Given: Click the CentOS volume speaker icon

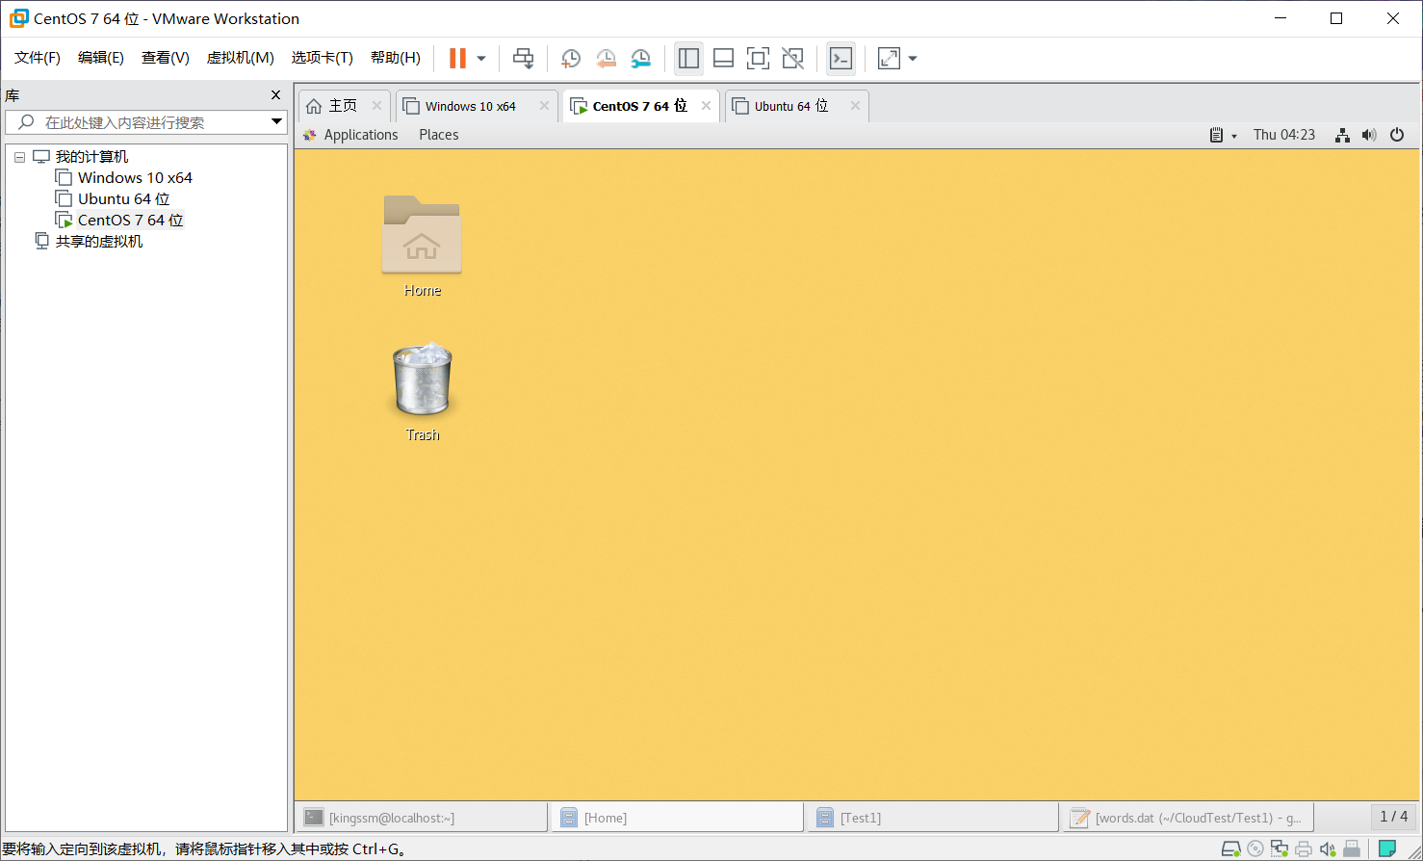Looking at the screenshot, I should [x=1369, y=135].
